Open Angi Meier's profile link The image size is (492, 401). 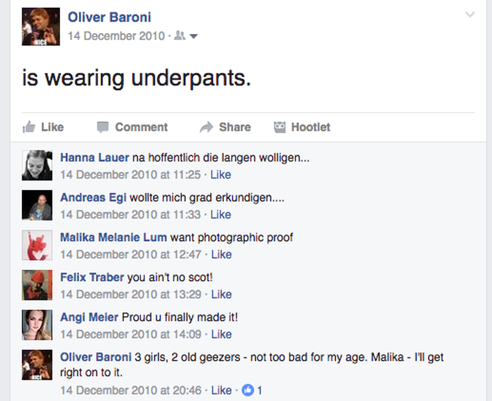pos(89,317)
